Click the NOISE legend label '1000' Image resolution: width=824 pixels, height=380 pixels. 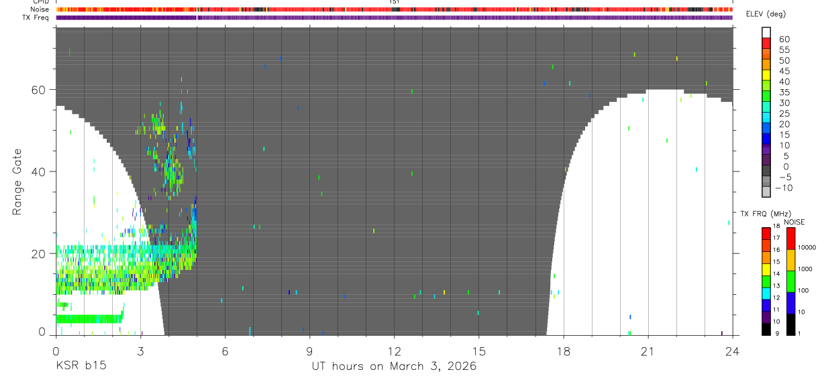[x=805, y=269]
